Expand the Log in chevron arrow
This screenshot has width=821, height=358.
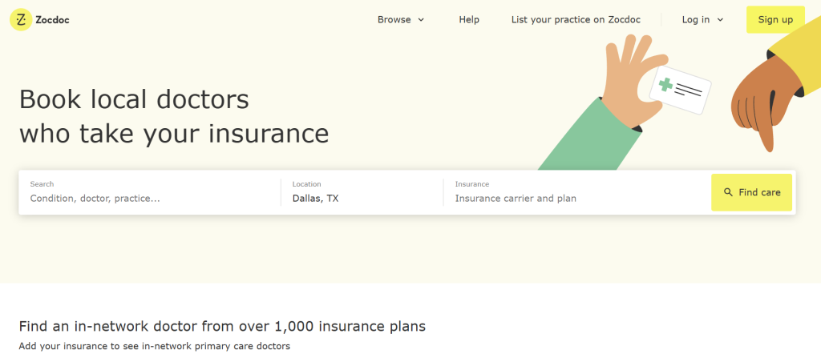[x=720, y=20]
